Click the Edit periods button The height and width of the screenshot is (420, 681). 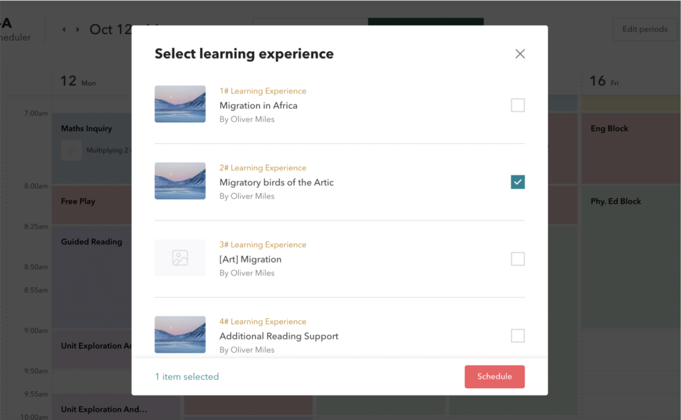coord(644,29)
